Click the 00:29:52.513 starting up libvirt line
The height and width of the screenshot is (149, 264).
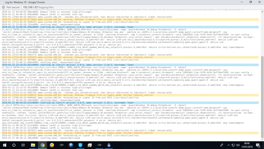coord(130,103)
